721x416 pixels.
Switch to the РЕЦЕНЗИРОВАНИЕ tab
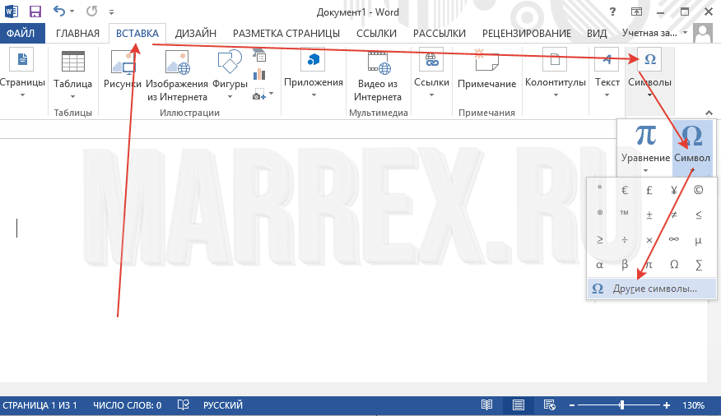pos(527,34)
